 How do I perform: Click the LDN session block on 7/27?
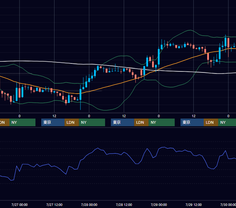71,122
